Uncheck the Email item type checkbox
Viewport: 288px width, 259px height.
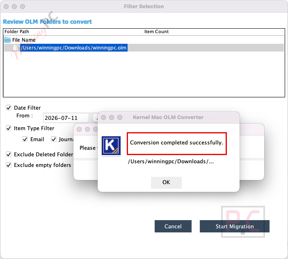point(25,140)
